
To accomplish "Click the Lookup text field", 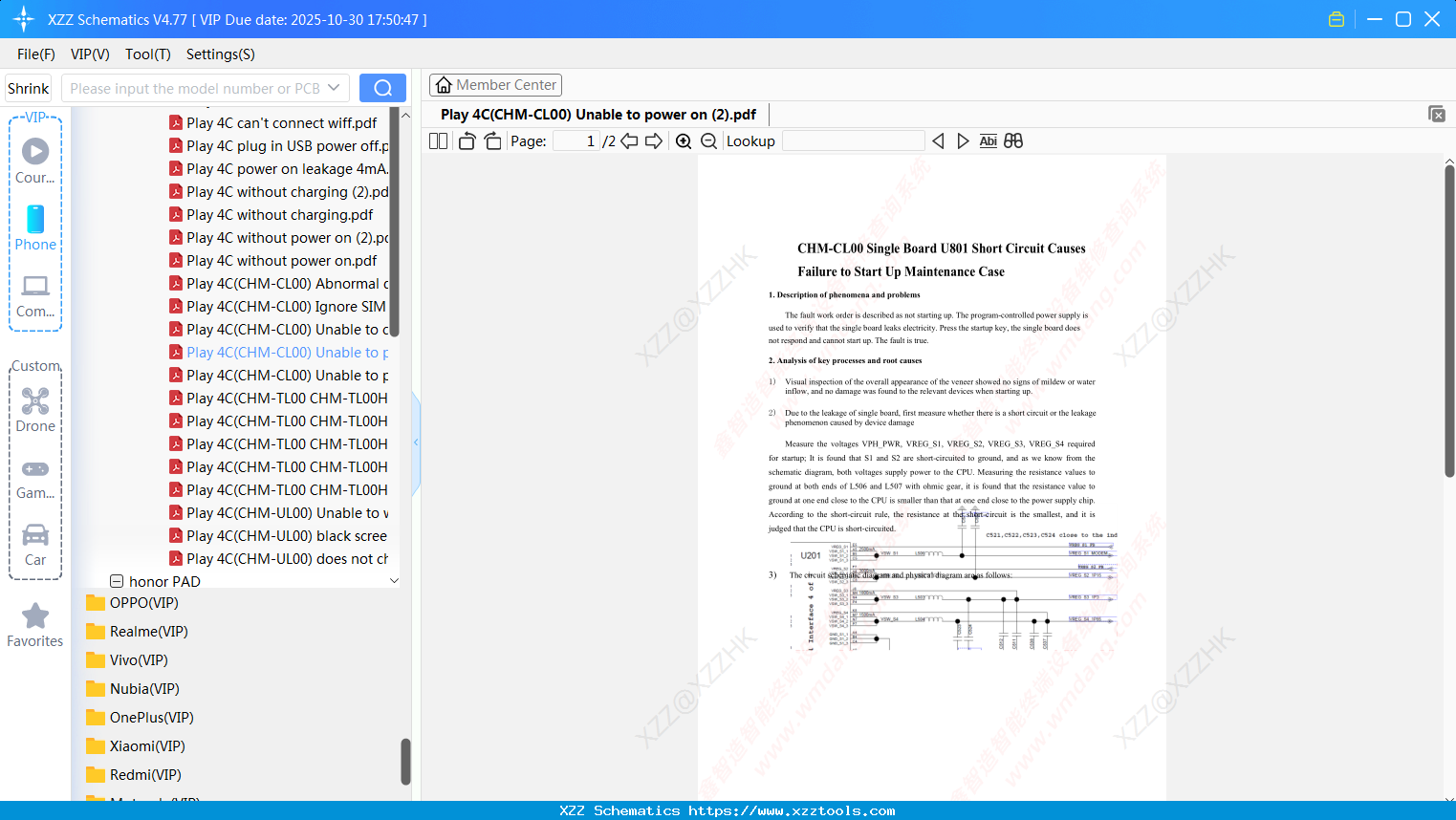I will click(853, 140).
